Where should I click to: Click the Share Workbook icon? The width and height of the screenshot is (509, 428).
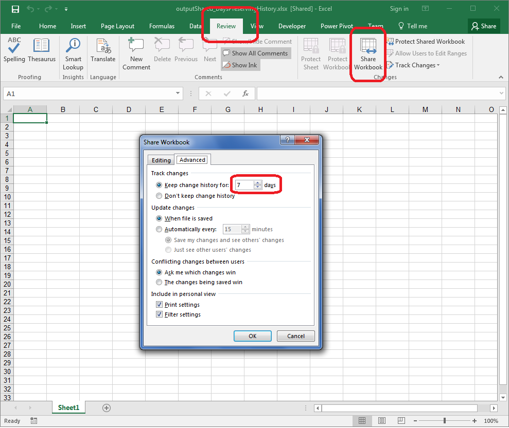coord(368,54)
